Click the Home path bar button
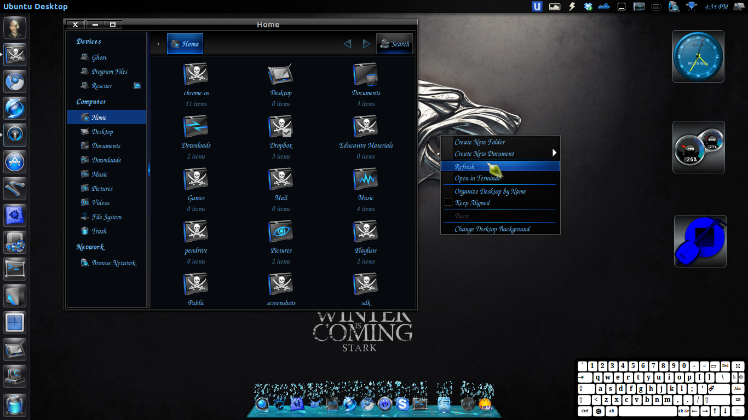This screenshot has height=420, width=748. 185,44
